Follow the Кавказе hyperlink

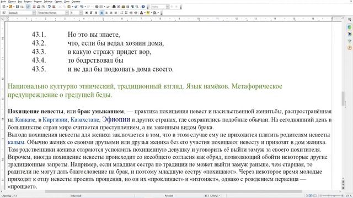(25, 120)
